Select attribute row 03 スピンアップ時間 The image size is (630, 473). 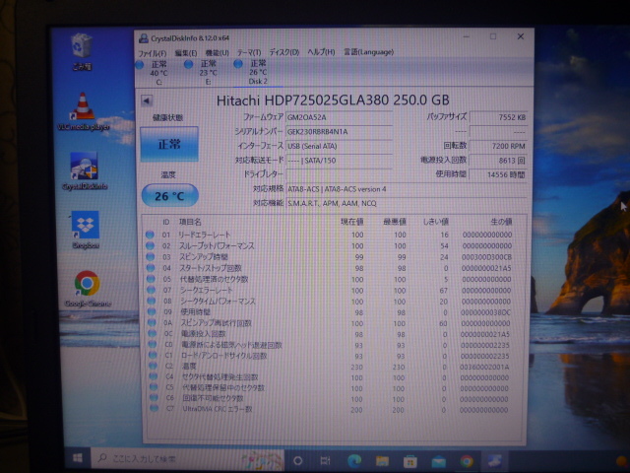pyautogui.click(x=333, y=257)
